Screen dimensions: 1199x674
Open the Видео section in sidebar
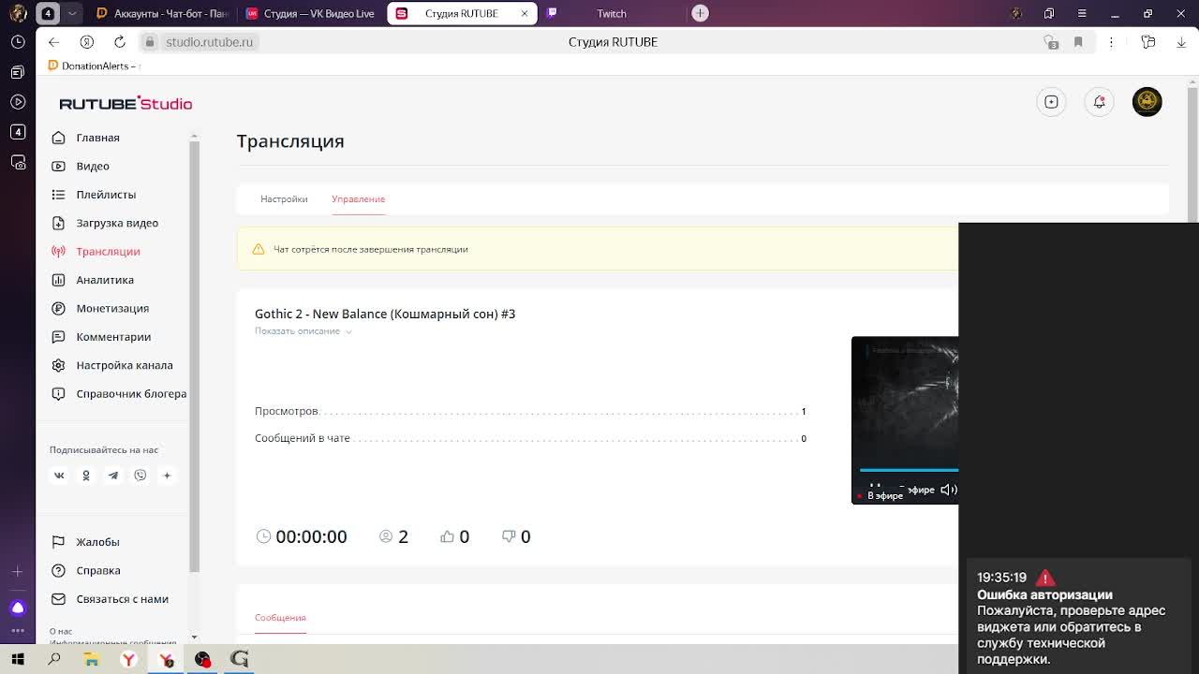(93, 166)
